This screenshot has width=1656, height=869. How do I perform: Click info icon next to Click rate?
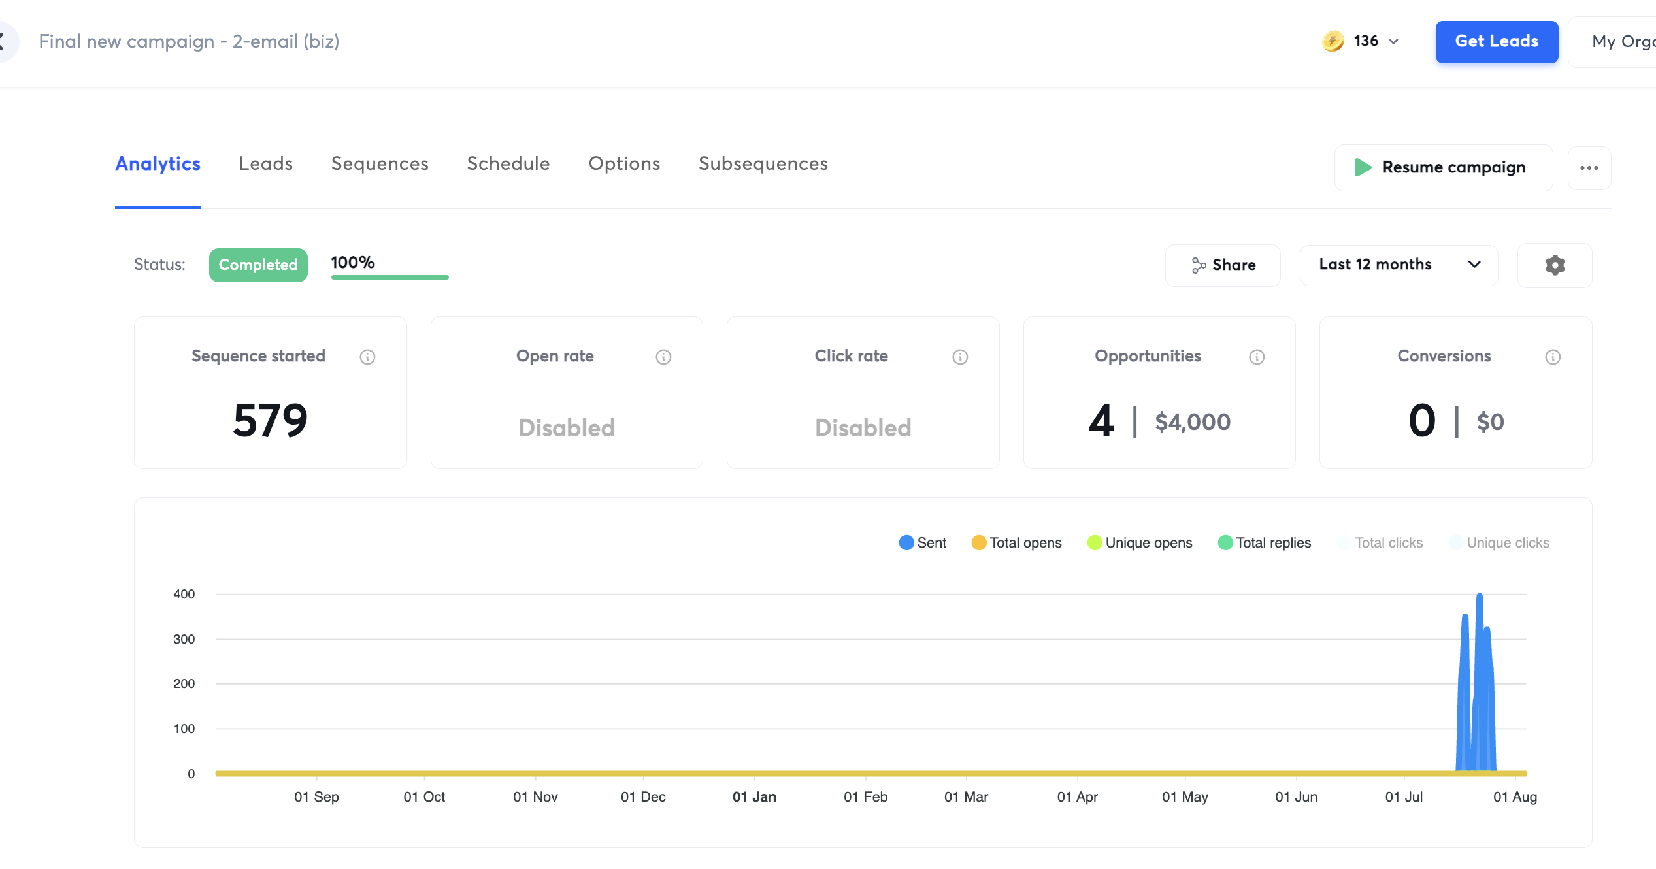pyautogui.click(x=960, y=357)
